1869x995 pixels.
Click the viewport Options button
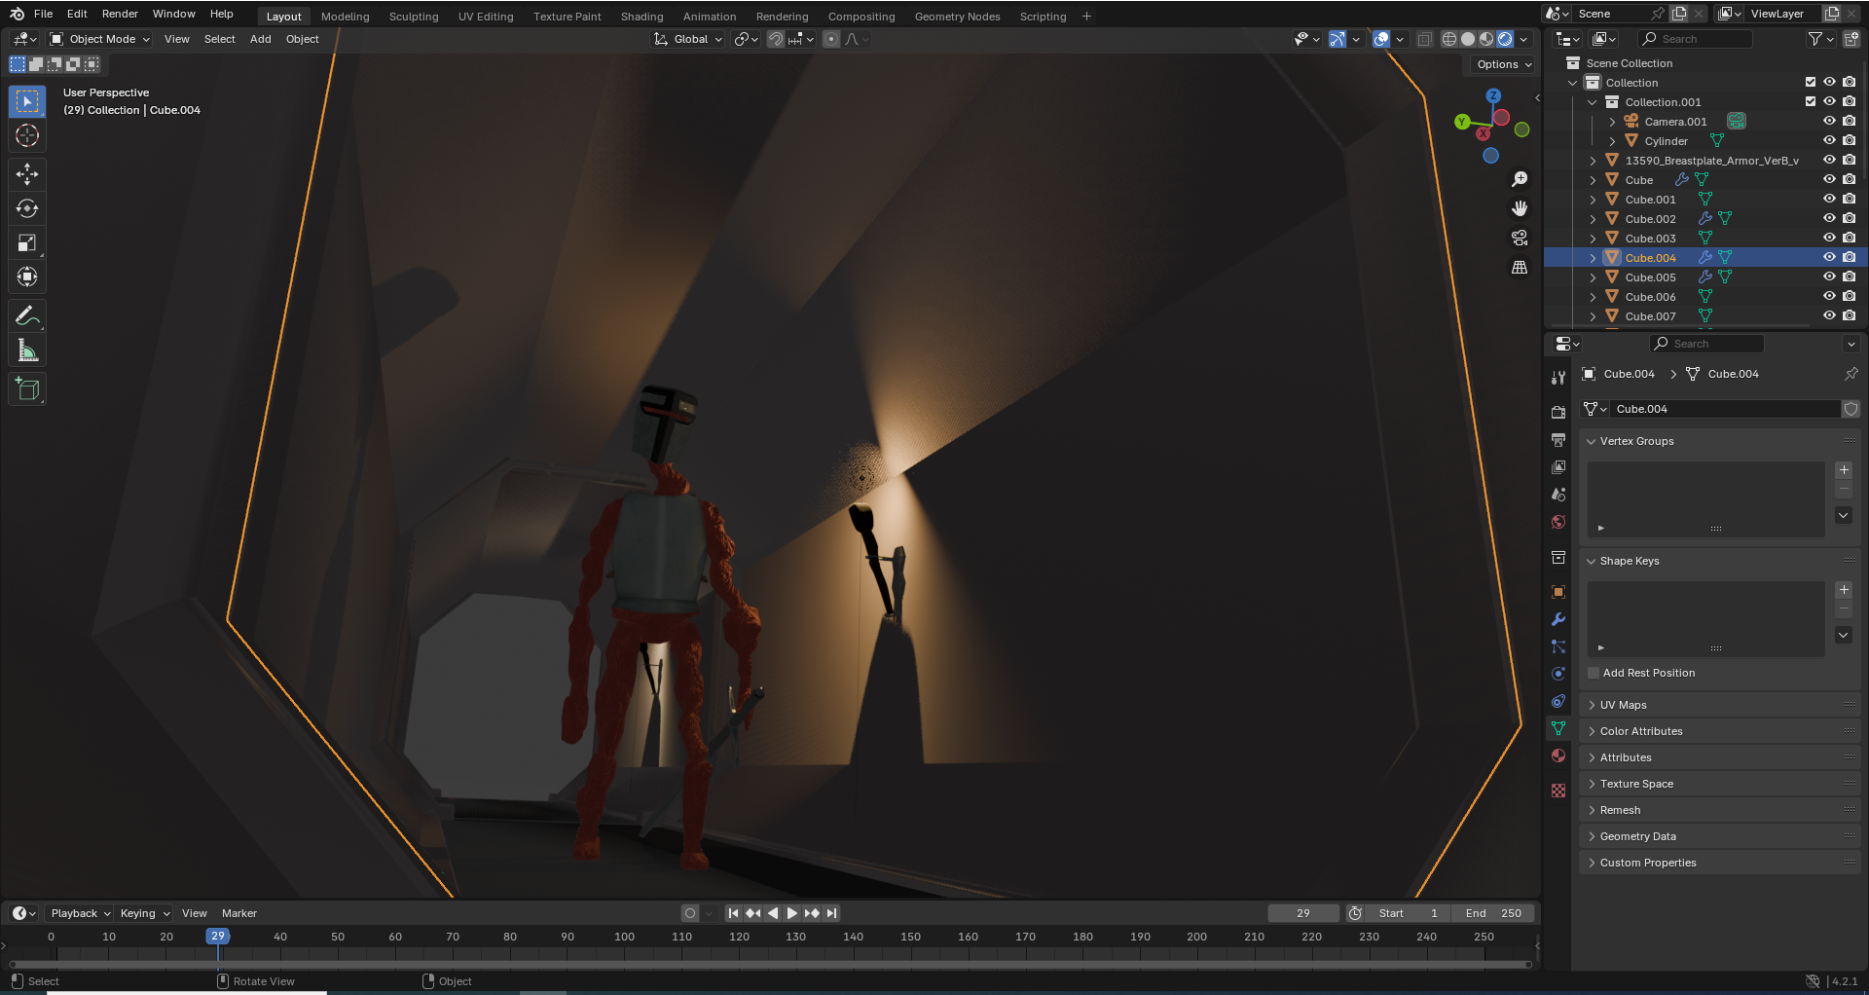pos(1504,64)
